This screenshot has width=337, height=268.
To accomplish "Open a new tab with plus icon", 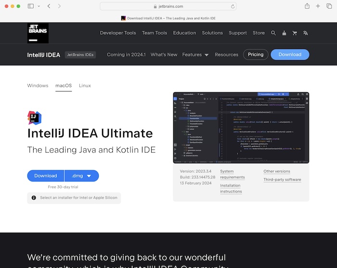I will [x=318, y=6].
